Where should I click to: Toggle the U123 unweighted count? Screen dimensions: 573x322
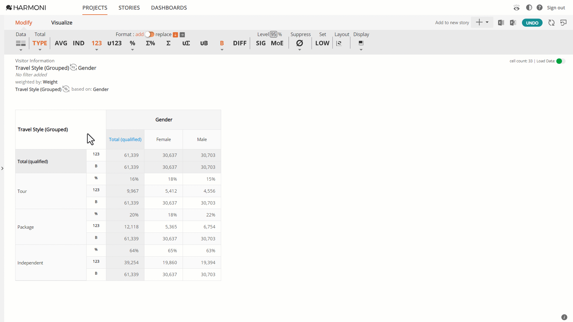tap(115, 43)
